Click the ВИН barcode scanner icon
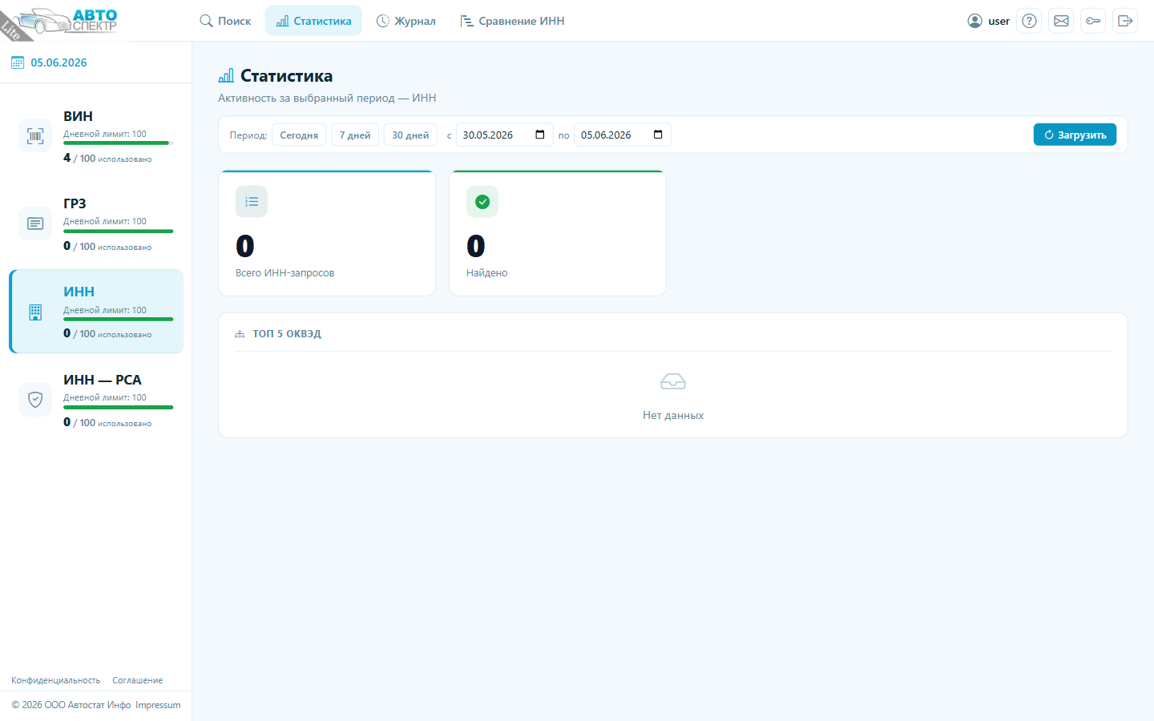The image size is (1154, 721). pyautogui.click(x=35, y=136)
